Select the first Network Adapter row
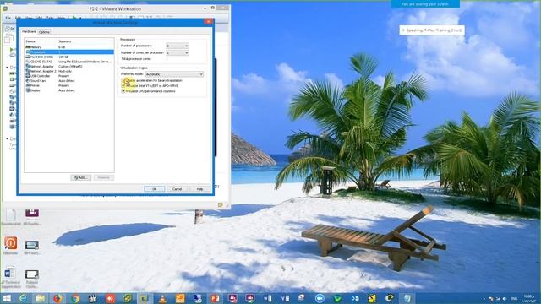The image size is (541, 304). pyautogui.click(x=69, y=66)
